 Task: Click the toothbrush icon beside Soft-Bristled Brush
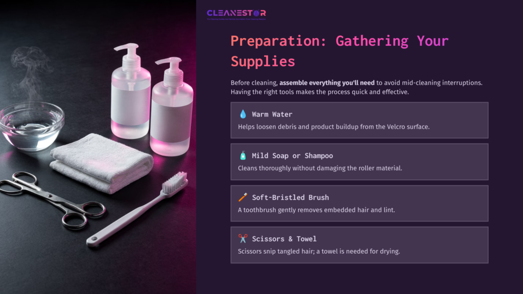point(243,198)
